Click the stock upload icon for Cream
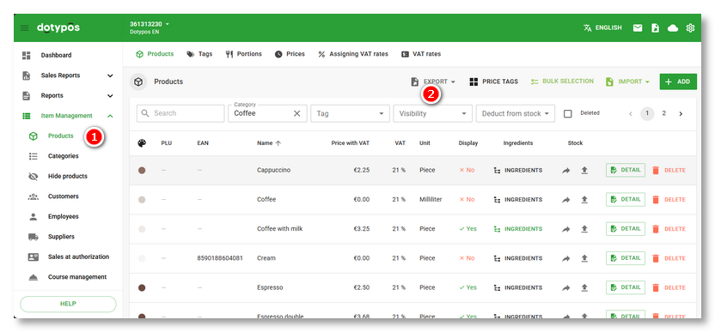This screenshot has width=715, height=332. (584, 258)
